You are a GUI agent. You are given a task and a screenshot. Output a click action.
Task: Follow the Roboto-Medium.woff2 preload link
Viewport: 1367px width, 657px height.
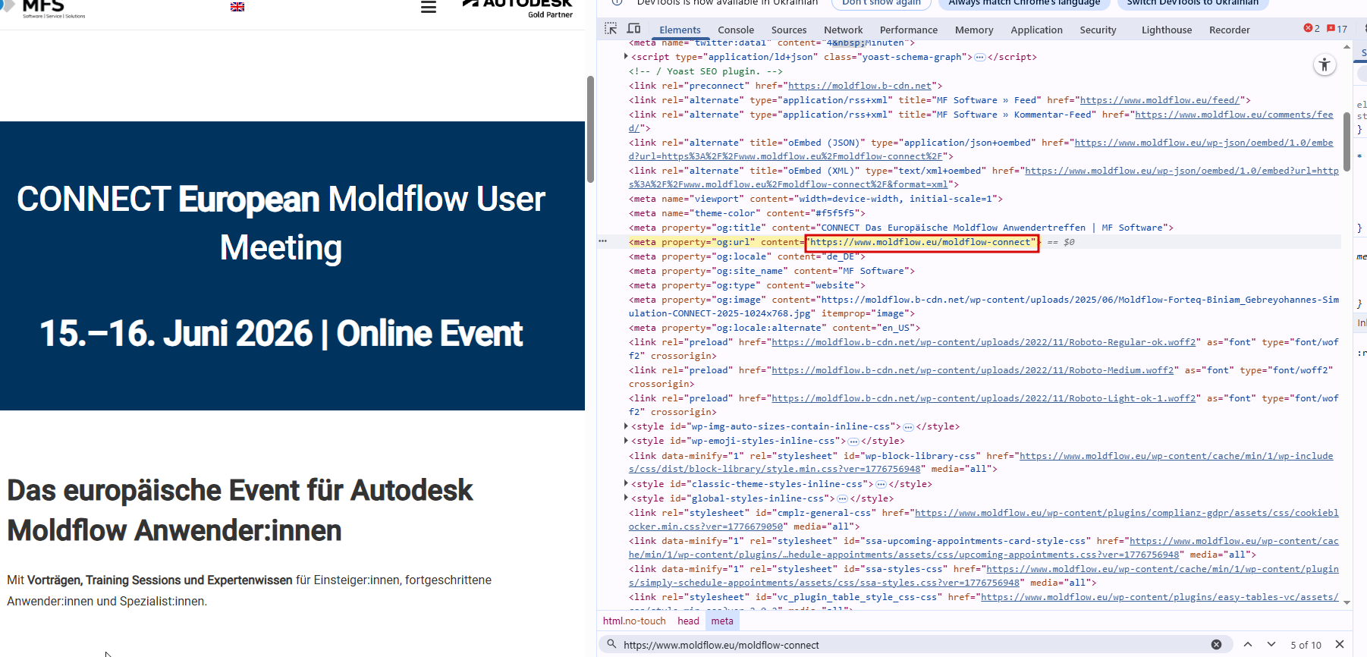point(973,370)
